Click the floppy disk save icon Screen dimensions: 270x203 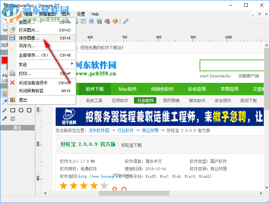point(12,38)
